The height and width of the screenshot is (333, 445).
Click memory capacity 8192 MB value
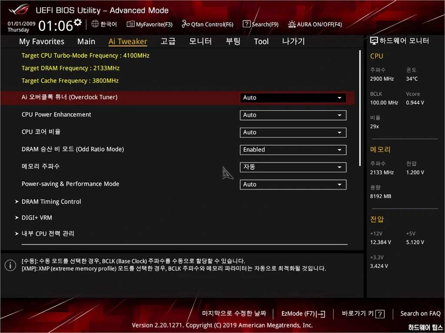(381, 196)
